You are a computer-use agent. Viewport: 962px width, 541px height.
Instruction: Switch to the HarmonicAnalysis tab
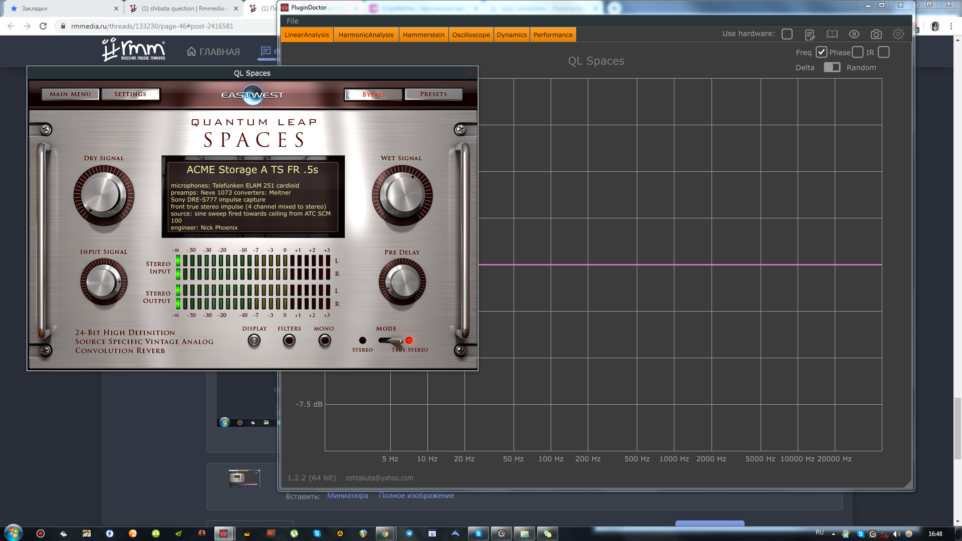click(x=366, y=35)
